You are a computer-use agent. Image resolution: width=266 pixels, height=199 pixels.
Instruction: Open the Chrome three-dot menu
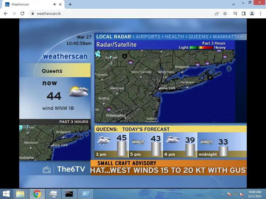tap(260, 13)
